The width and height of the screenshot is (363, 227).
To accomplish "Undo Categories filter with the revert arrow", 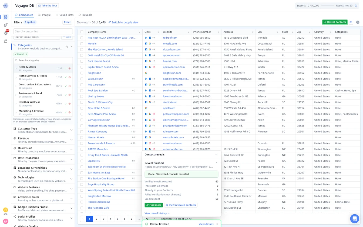I will (67, 47).
